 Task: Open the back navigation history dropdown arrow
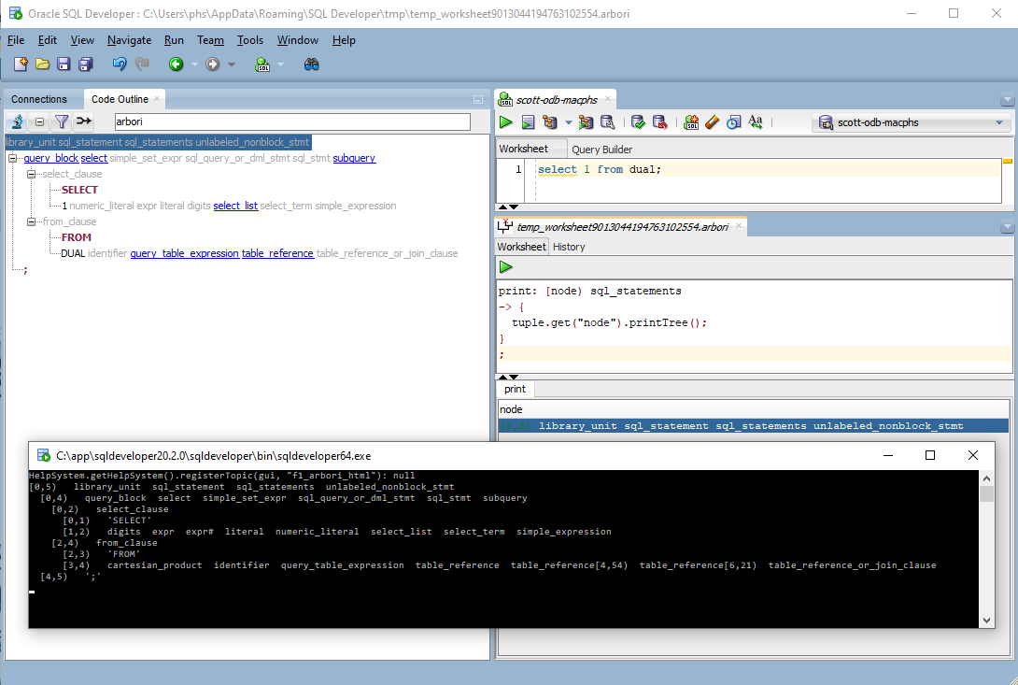click(194, 64)
